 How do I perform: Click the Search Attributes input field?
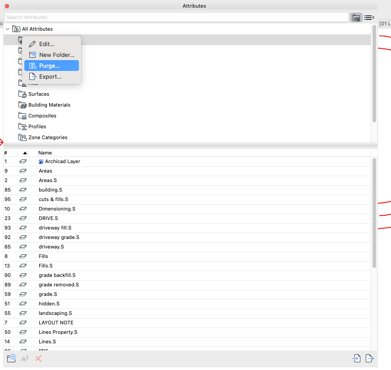click(176, 17)
